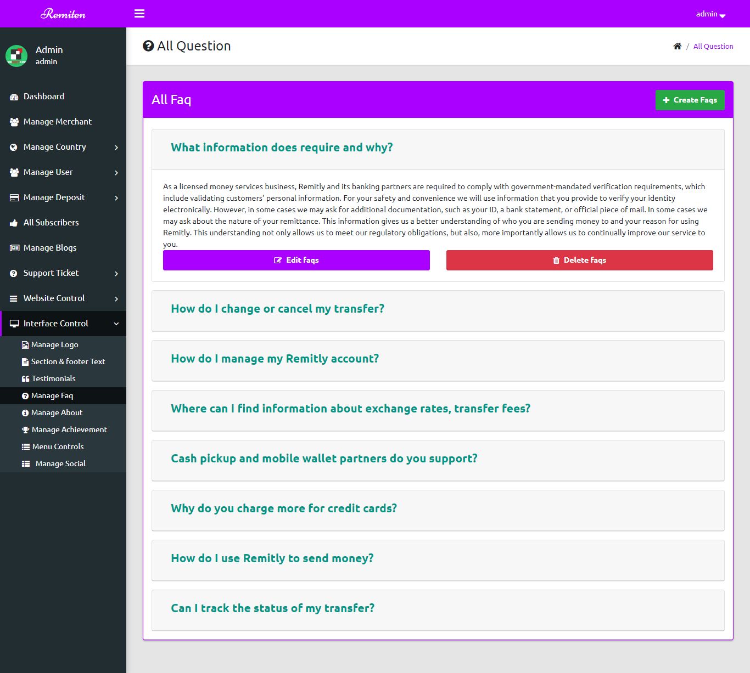The width and height of the screenshot is (750, 673).
Task: Click the home icon in breadcrumb
Action: 677,46
